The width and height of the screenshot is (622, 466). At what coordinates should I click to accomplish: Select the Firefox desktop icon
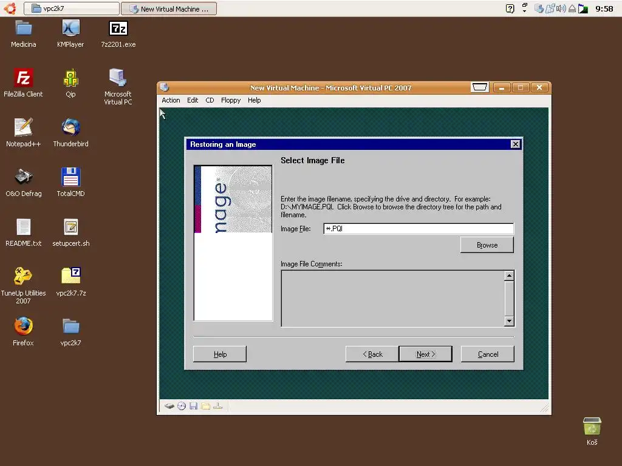click(23, 332)
